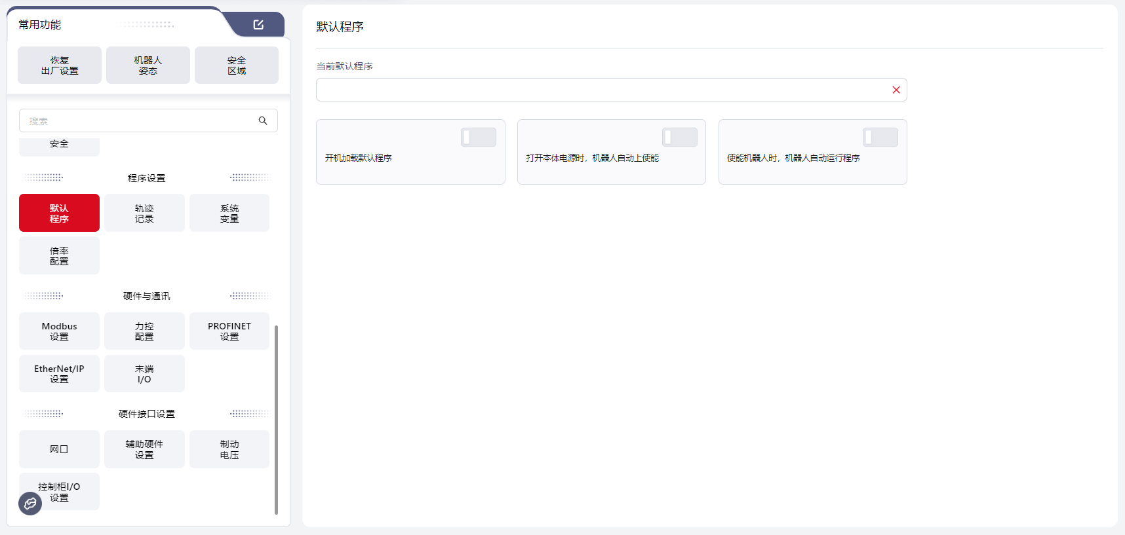Enable auto power-on 机器人自动上使能 switch

[x=679, y=137]
